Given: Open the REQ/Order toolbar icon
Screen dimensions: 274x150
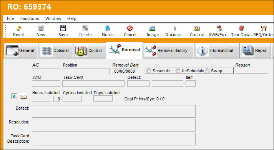Looking at the screenshot, I should point(264,28).
